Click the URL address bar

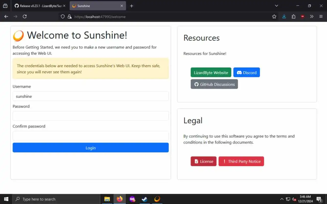point(169,17)
